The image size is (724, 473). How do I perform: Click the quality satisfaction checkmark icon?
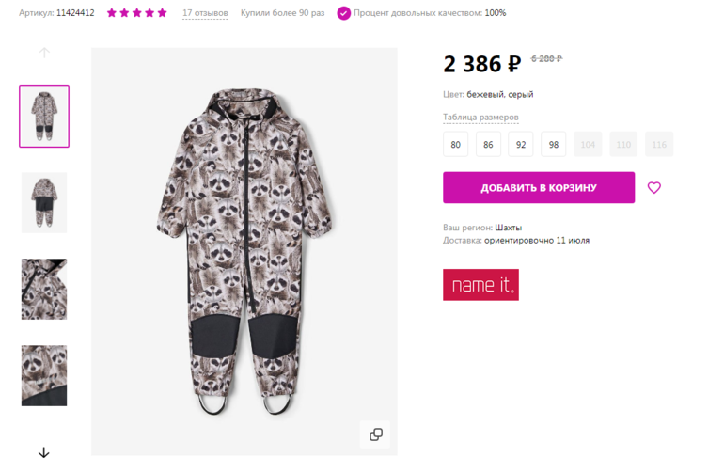344,13
